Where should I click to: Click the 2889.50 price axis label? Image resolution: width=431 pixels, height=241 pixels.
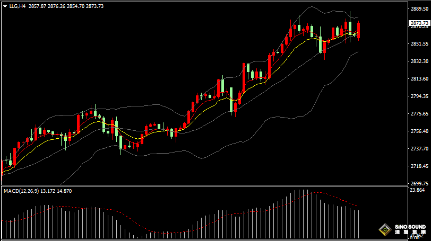pos(419,9)
